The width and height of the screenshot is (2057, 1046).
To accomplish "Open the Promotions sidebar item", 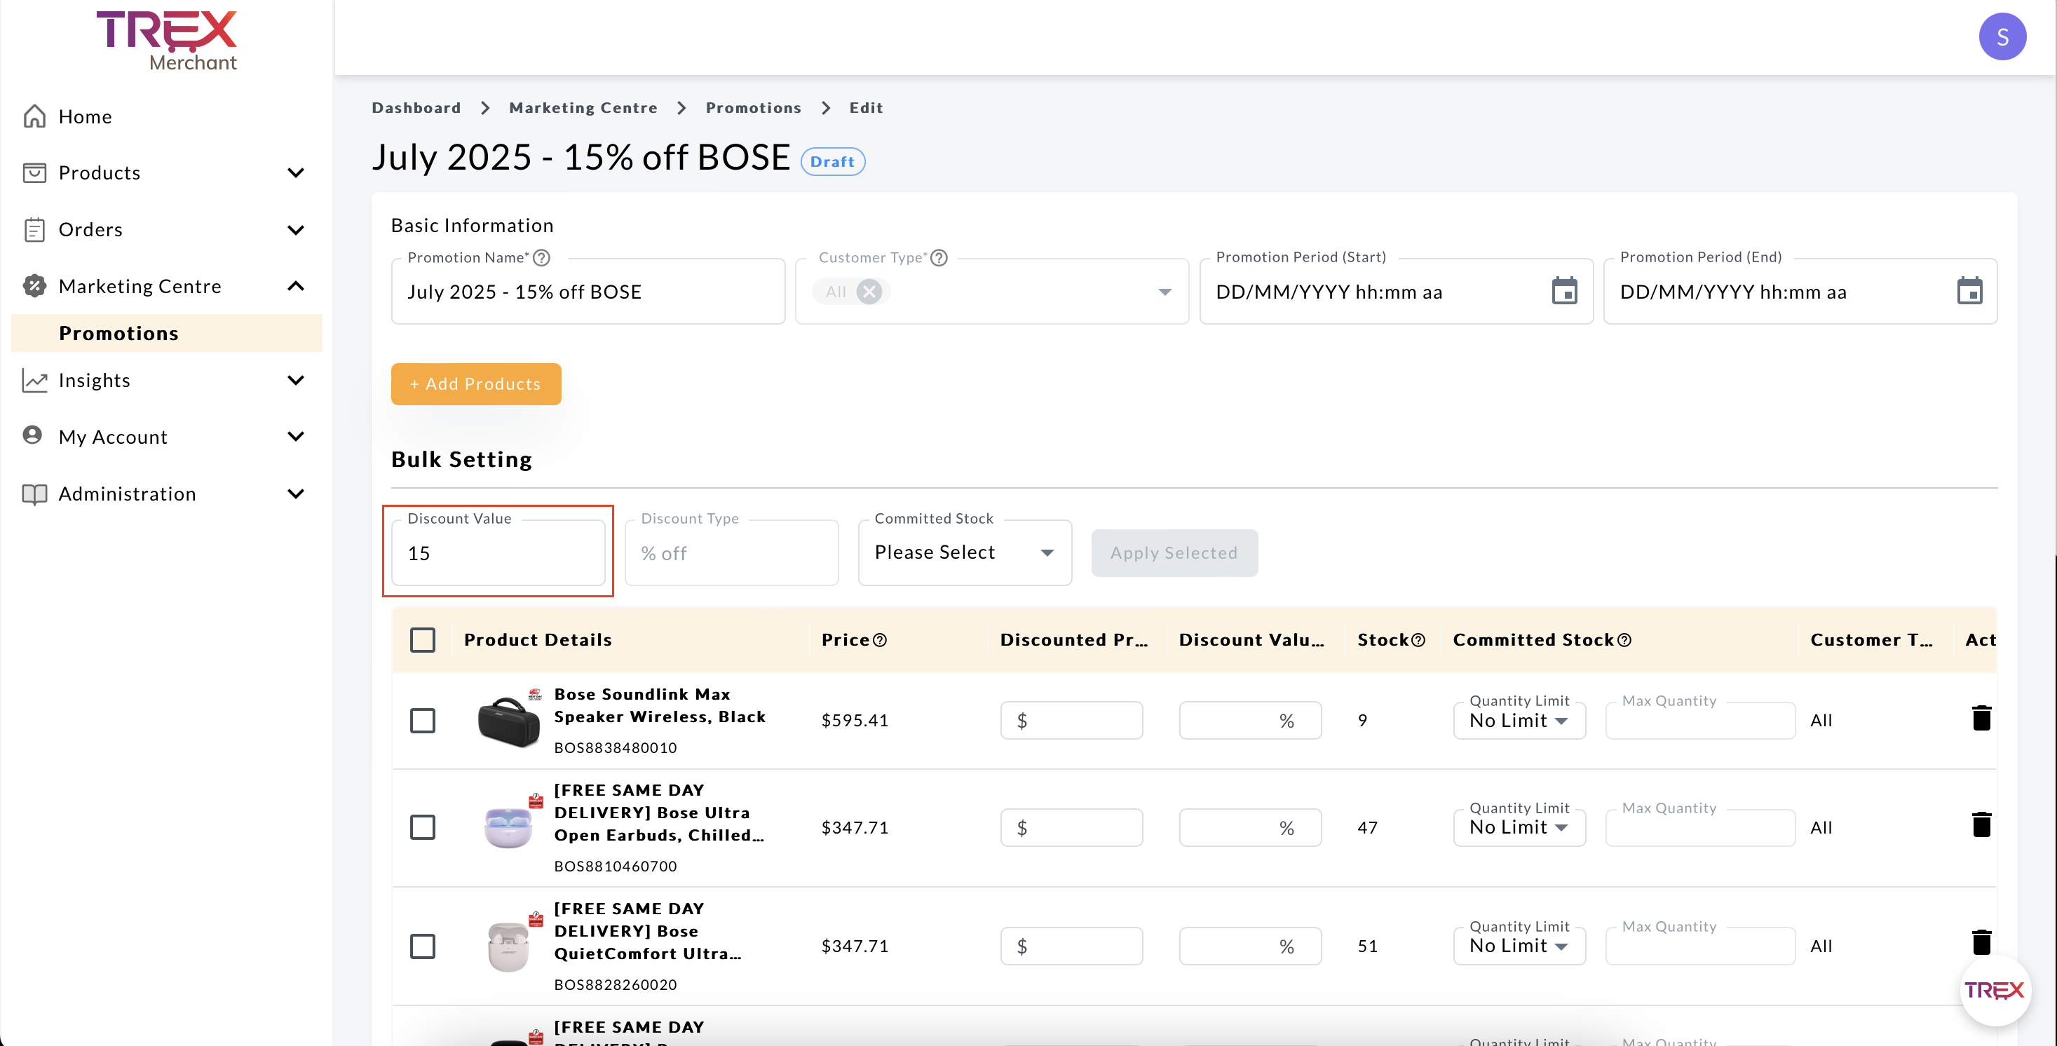I will coord(119,333).
